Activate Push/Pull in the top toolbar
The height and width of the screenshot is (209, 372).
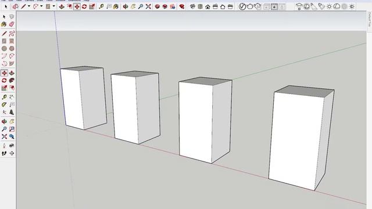(62, 6)
